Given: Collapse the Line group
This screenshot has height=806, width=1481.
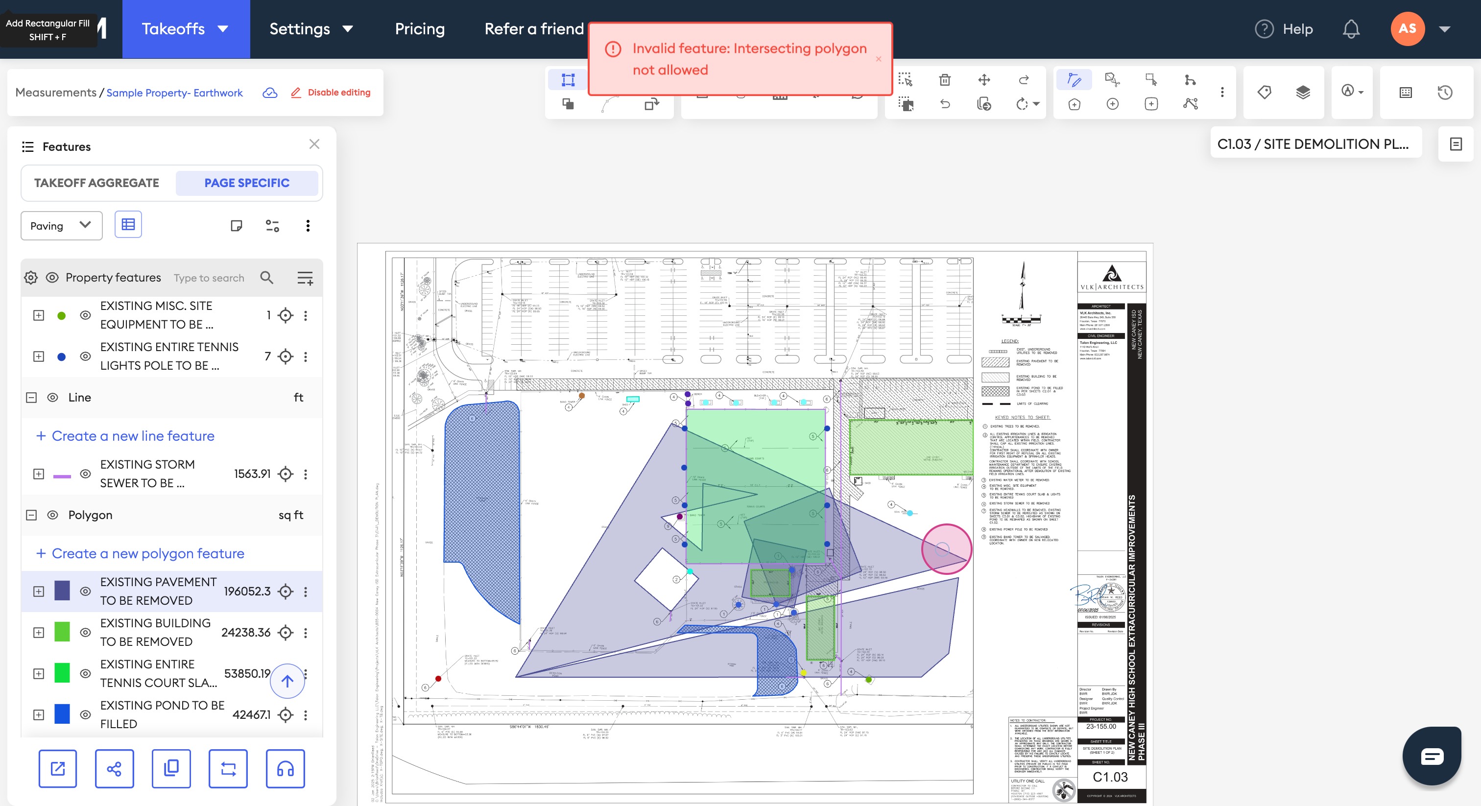Looking at the screenshot, I should (x=32, y=397).
